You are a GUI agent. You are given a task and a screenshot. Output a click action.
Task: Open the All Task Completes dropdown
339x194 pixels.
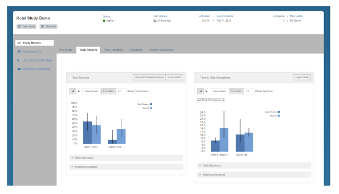pos(211,100)
